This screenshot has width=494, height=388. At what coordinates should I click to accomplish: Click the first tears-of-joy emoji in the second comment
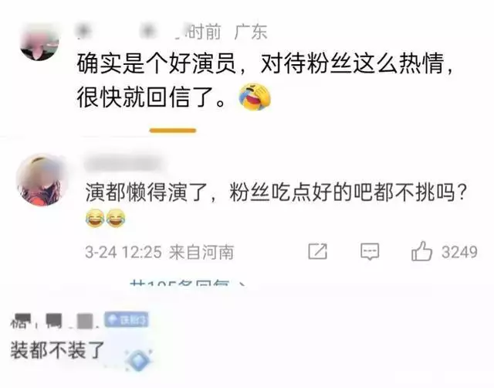95,218
